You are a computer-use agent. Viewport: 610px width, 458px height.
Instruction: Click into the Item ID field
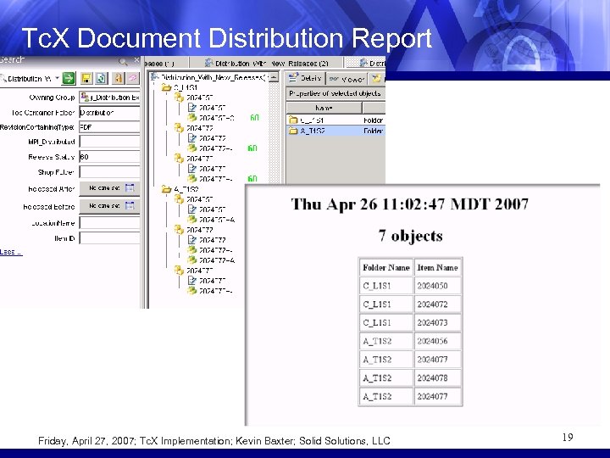[x=109, y=238]
